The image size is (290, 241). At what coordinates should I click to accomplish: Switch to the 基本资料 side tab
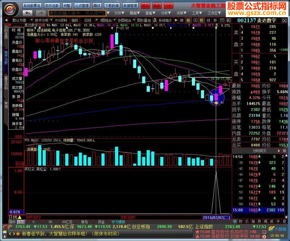tap(6, 83)
